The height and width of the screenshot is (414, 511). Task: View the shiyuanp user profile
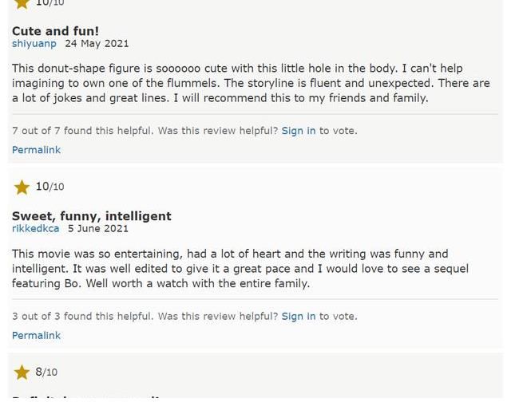pos(34,44)
